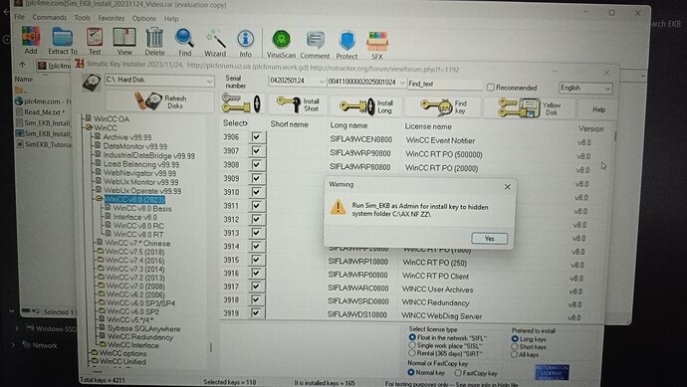Select Long keys radio option
This screenshot has height=387, width=687.
515,339
